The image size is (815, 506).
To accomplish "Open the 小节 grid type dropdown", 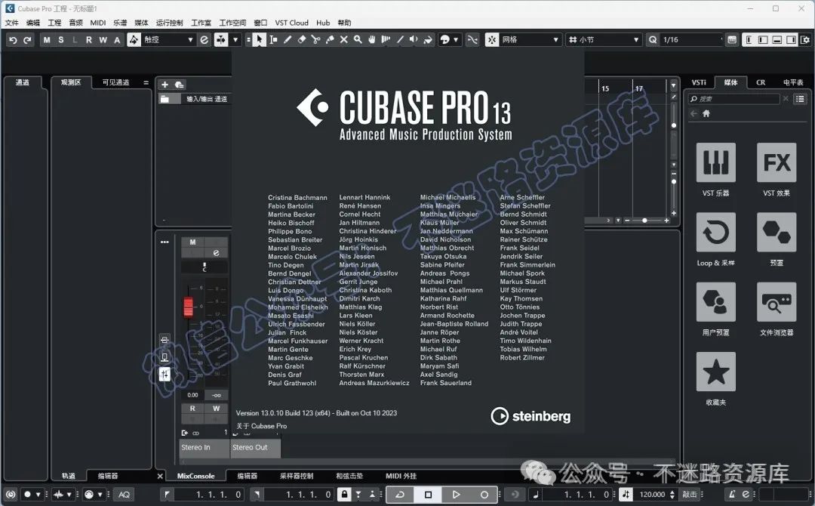I will click(x=604, y=39).
